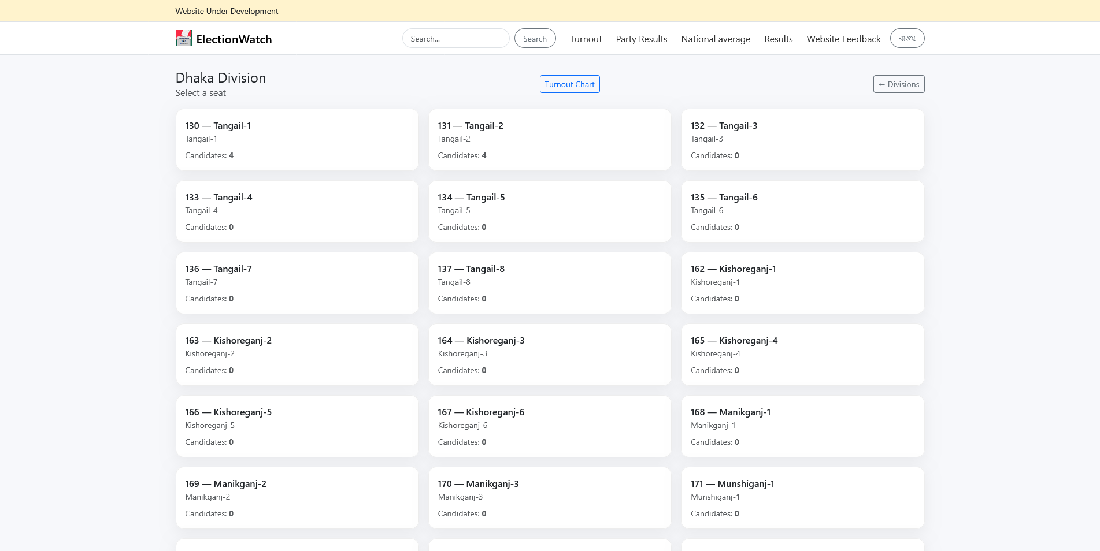This screenshot has width=1100, height=551.
Task: Go back using the Divisions button
Action: click(x=898, y=84)
